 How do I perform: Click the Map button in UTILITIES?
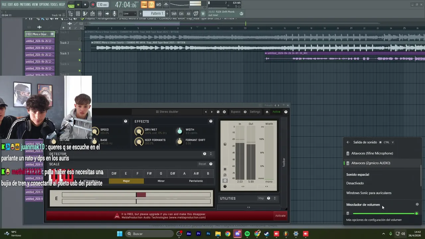(261, 199)
